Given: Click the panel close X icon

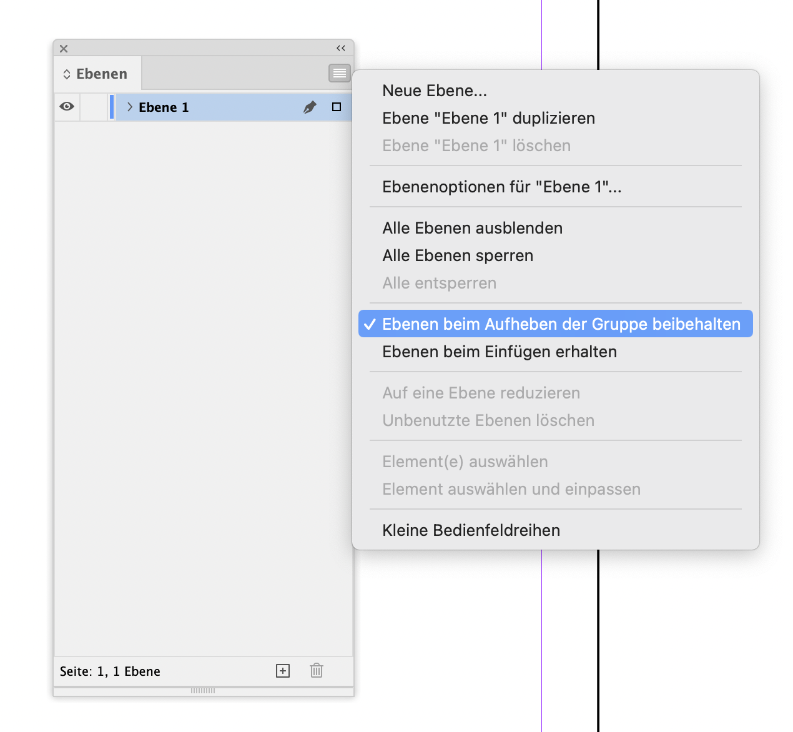Looking at the screenshot, I should 63,48.
